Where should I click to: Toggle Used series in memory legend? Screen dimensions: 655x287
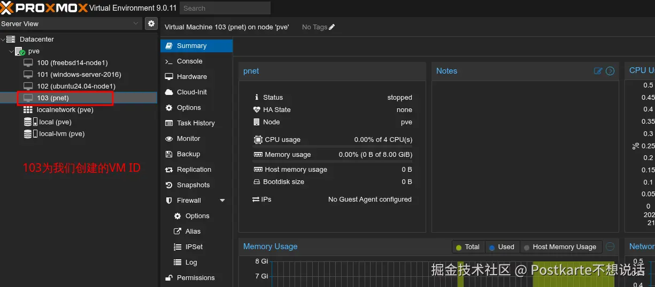click(x=501, y=247)
